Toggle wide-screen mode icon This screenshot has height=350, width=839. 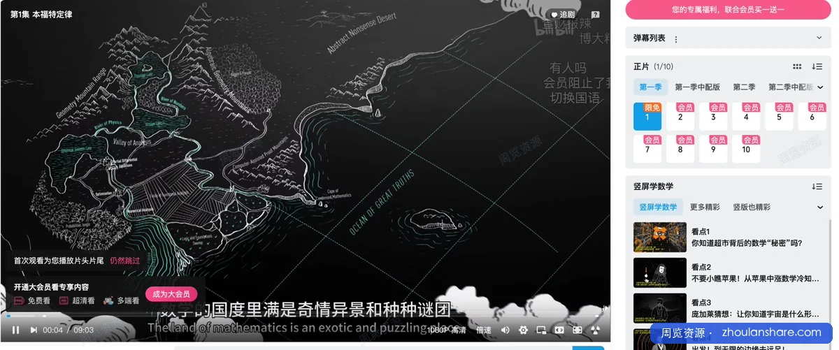click(559, 330)
